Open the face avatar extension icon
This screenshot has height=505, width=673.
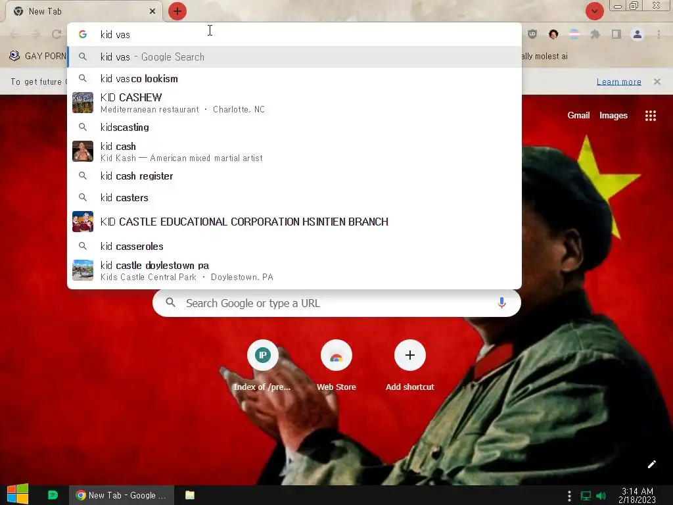pos(553,34)
